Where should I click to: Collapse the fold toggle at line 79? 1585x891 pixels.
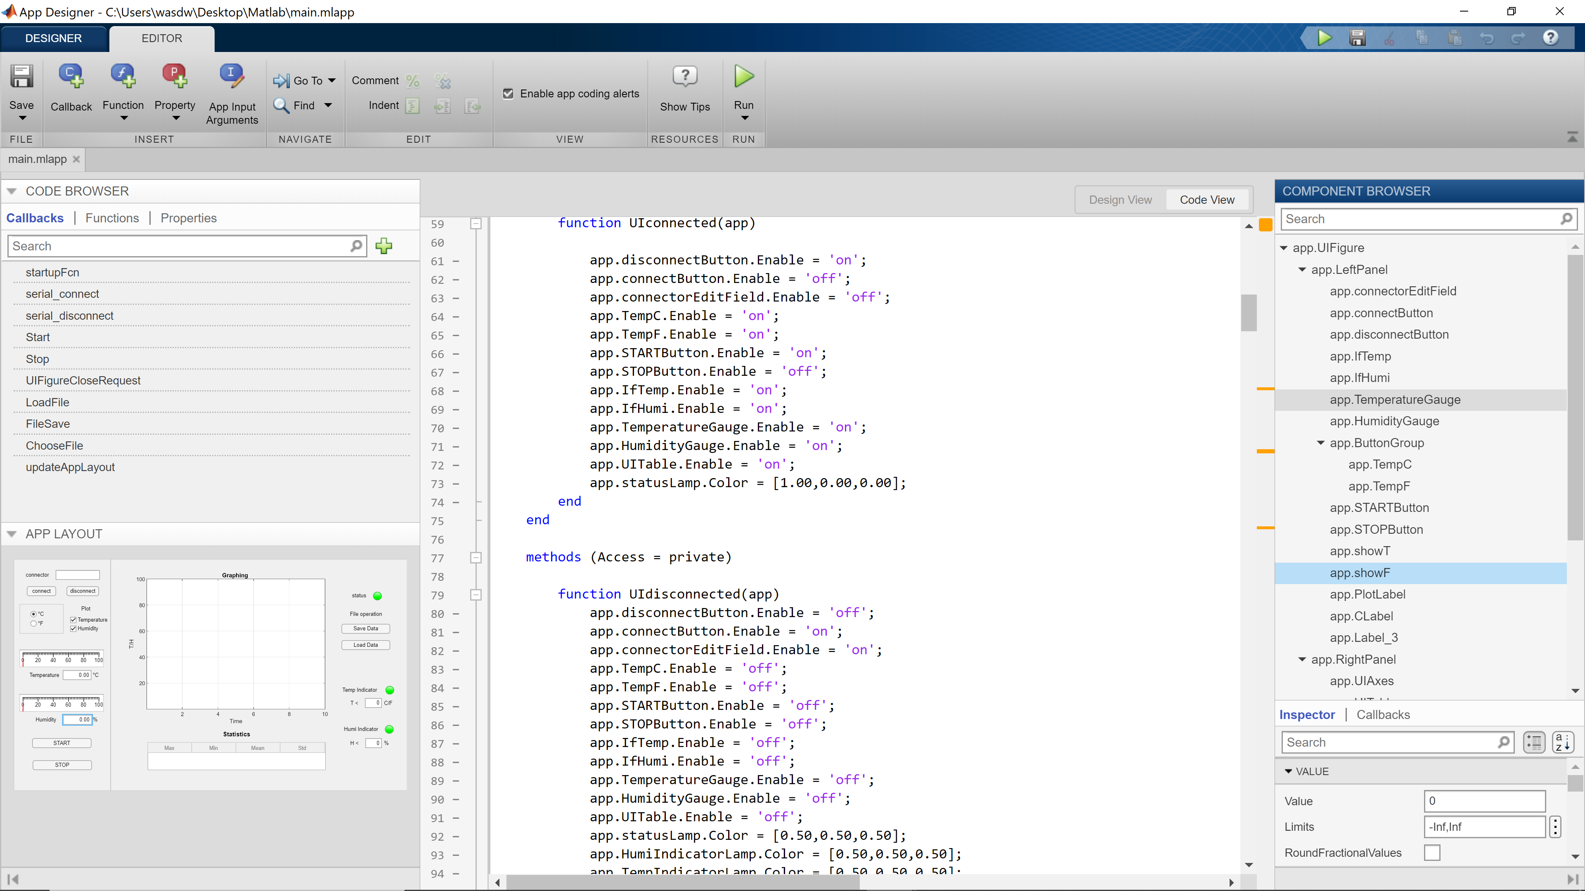pyautogui.click(x=475, y=594)
